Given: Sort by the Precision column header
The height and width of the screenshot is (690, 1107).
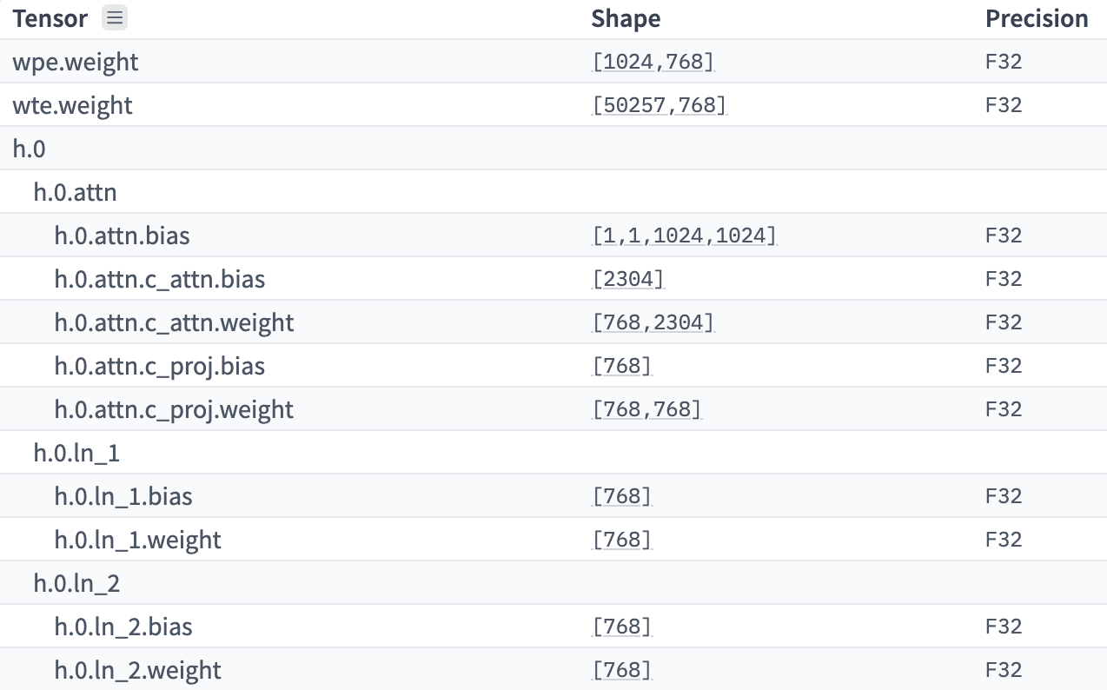Looking at the screenshot, I should (1037, 17).
